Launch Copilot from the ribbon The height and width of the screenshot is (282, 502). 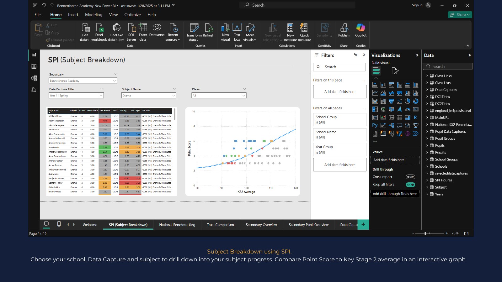coord(361,30)
